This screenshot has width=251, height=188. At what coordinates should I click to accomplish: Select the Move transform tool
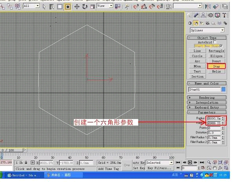[x=77, y=6]
